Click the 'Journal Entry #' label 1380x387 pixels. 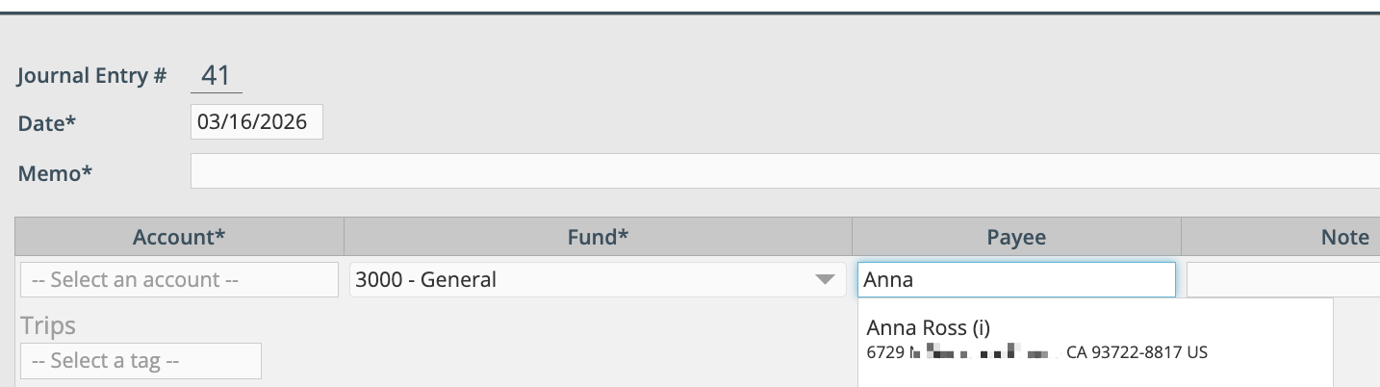point(92,76)
